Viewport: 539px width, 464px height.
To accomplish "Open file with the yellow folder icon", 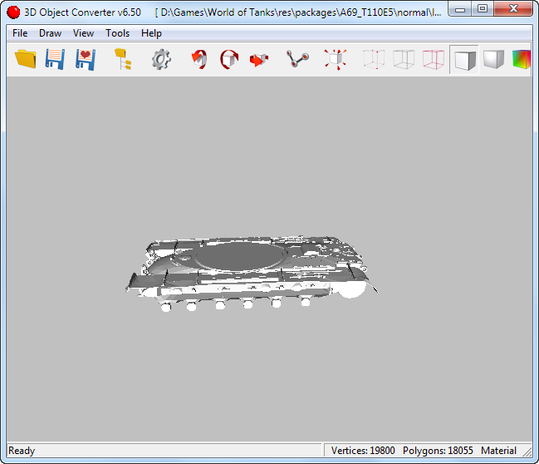I will (26, 59).
